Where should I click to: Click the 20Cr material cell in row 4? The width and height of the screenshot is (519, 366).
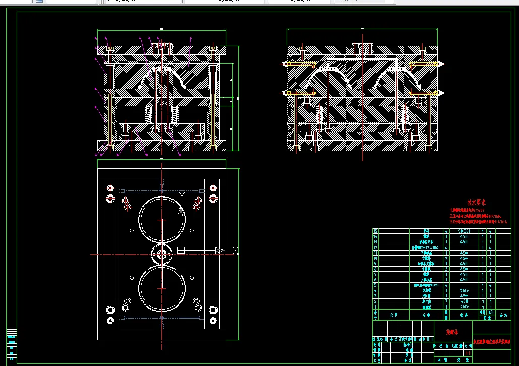tap(464, 291)
